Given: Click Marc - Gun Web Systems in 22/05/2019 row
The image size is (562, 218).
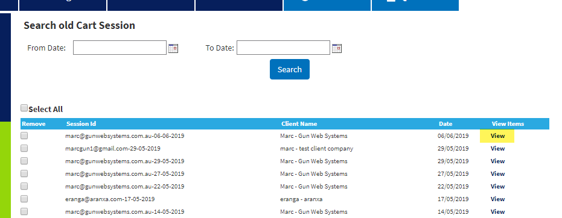Looking at the screenshot, I should [x=314, y=186].
